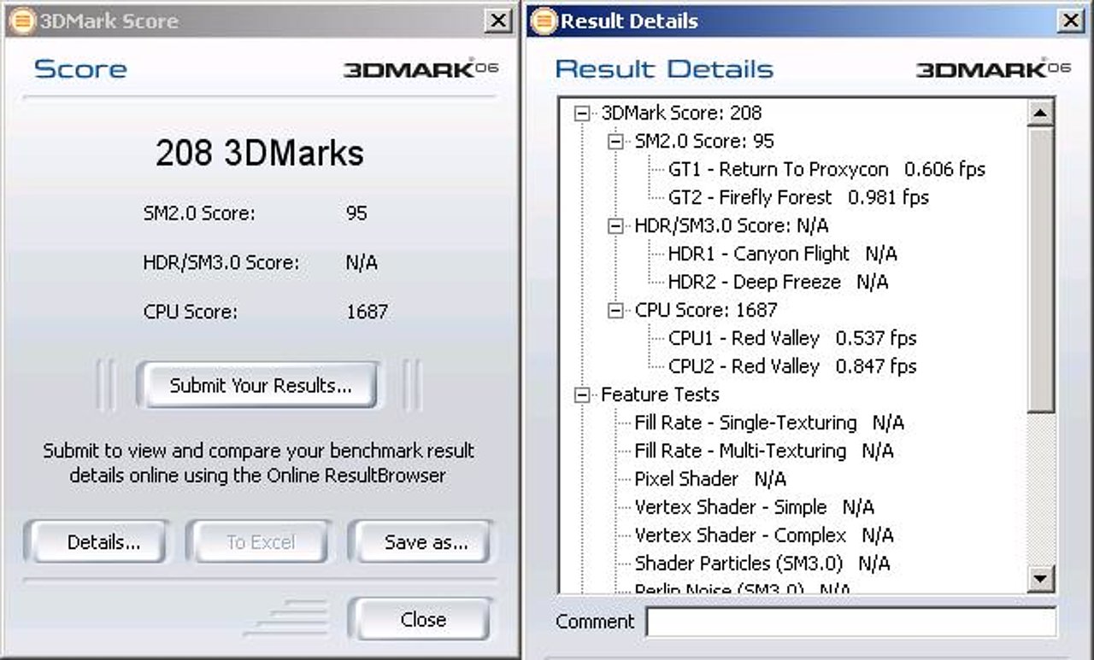Click the Result Details window title icon
The height and width of the screenshot is (660, 1094).
(543, 20)
